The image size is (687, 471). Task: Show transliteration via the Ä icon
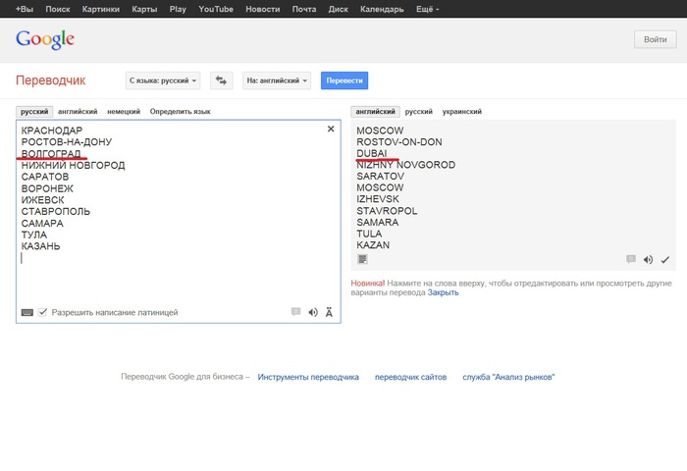329,312
